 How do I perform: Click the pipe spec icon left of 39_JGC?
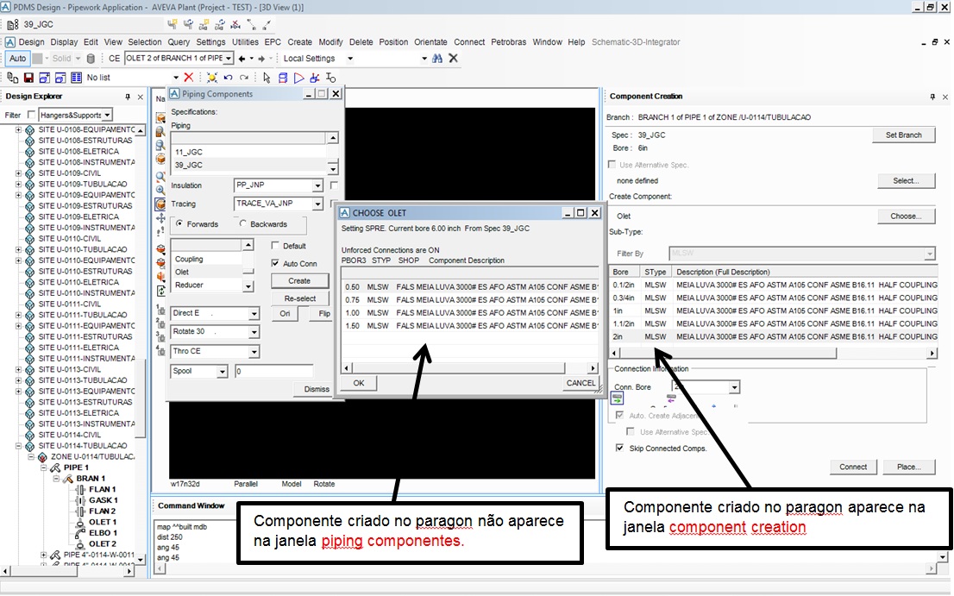click(12, 24)
